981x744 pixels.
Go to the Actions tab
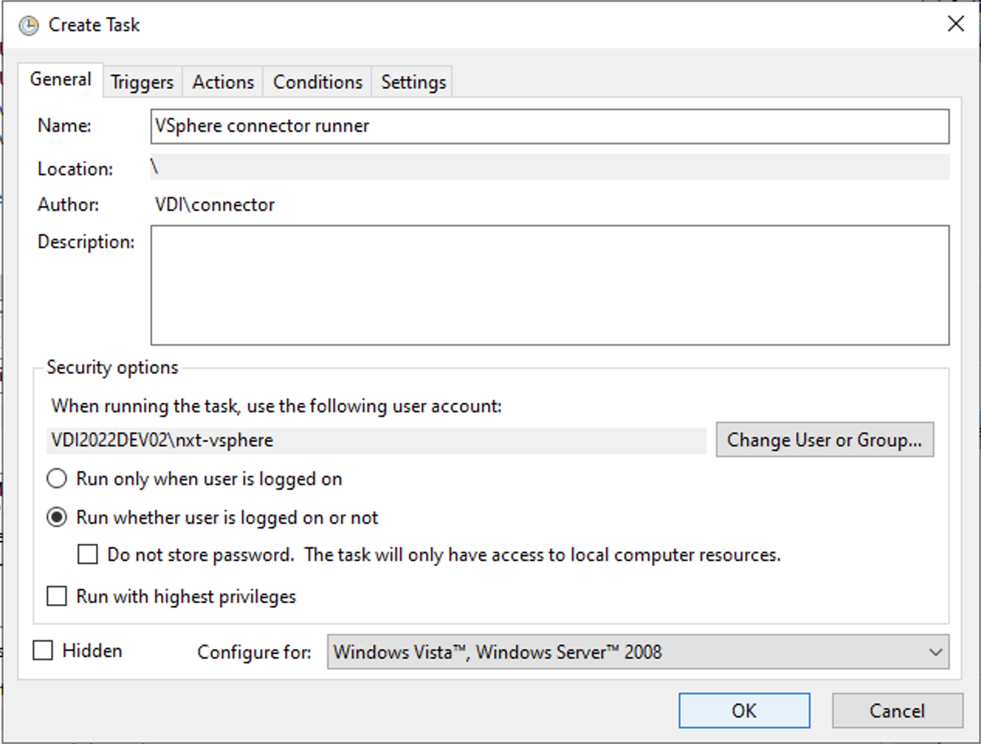(x=223, y=82)
